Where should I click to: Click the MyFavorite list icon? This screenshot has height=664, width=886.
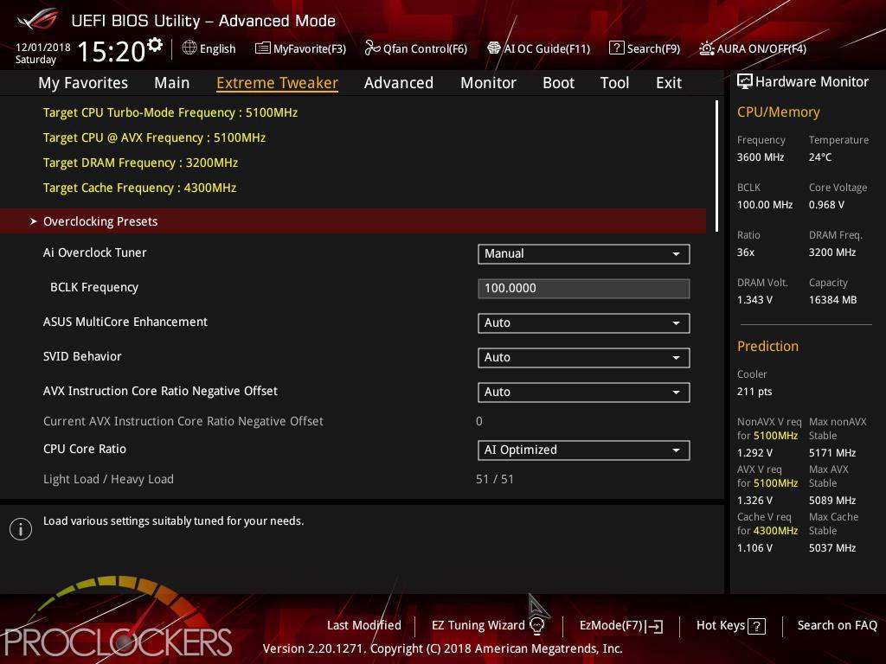tap(263, 48)
